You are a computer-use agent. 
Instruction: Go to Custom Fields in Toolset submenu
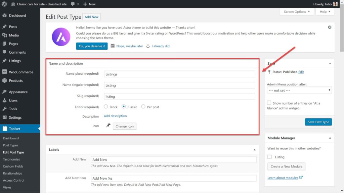[13, 166]
